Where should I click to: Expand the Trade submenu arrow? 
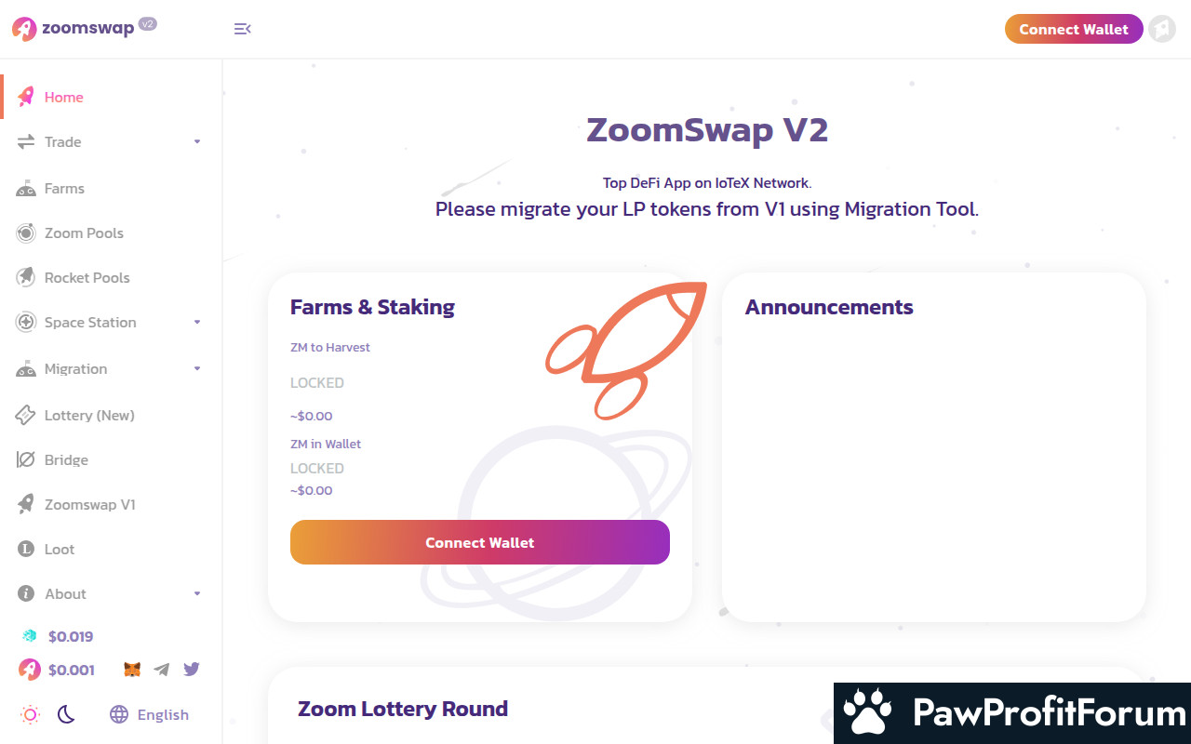(x=197, y=141)
